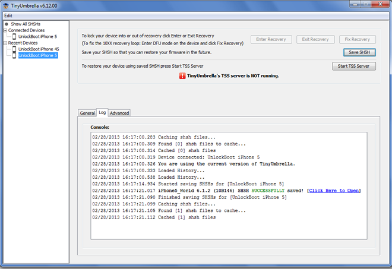Click log line 'Cached [1] shsh files'
Viewport: 392px width, 269px height.
click(154, 217)
